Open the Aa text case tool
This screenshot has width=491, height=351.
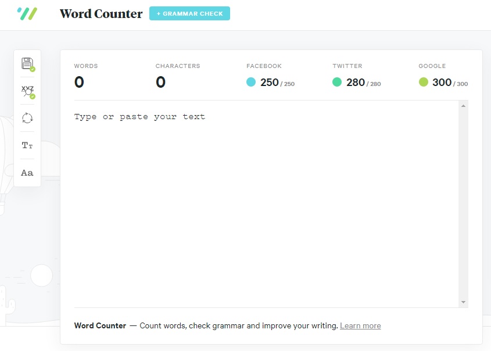(x=27, y=173)
